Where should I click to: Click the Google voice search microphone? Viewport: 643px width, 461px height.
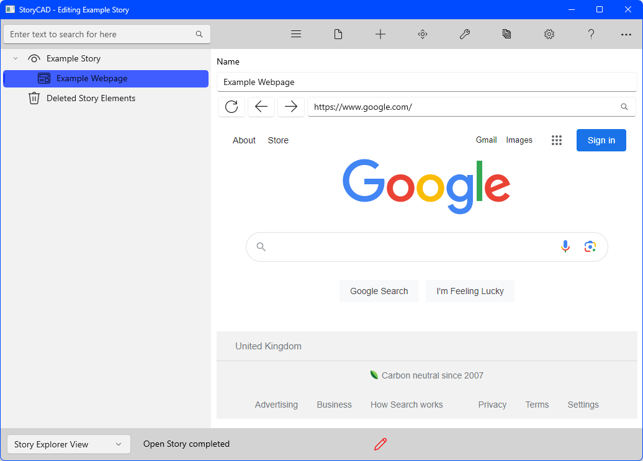[565, 246]
